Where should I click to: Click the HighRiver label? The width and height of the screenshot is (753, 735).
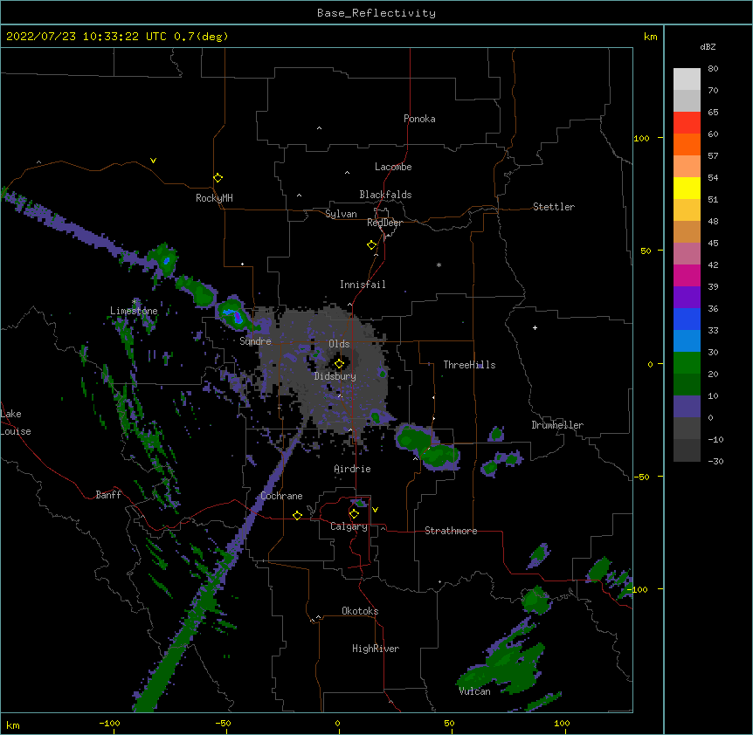376,649
